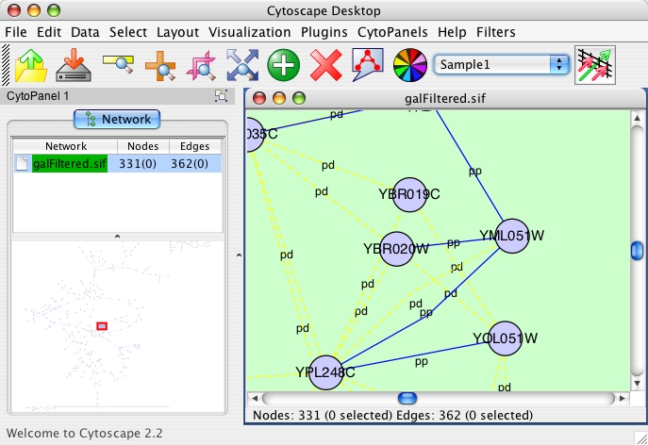Click the horizontal scrollbar thumb in network view
Screen dimensions: 648x445
[x=407, y=398]
